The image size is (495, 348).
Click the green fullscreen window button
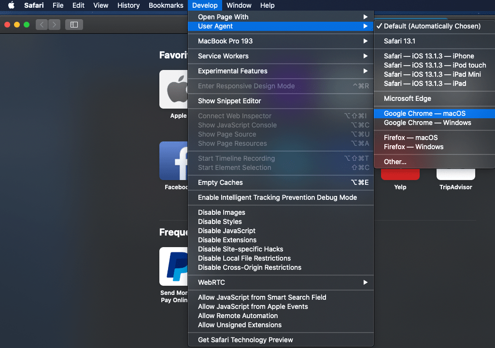[x=27, y=25]
